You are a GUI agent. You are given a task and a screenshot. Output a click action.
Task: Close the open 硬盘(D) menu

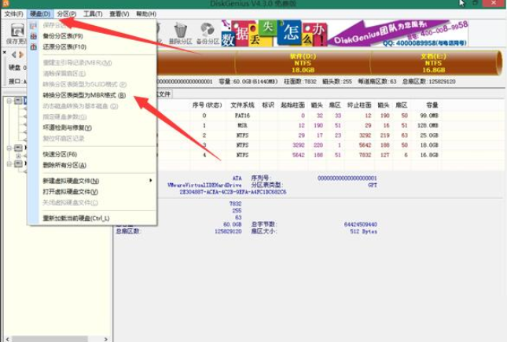coord(40,14)
